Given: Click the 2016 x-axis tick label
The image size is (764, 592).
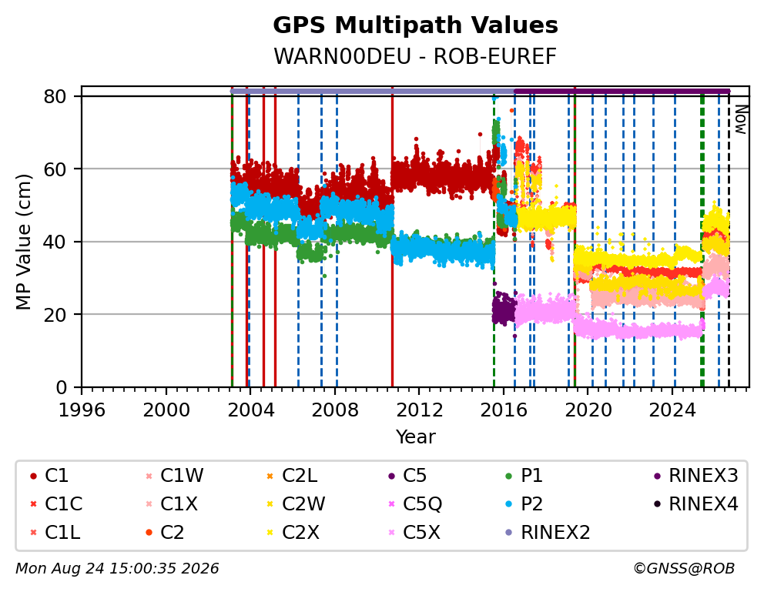Looking at the screenshot, I should [504, 410].
